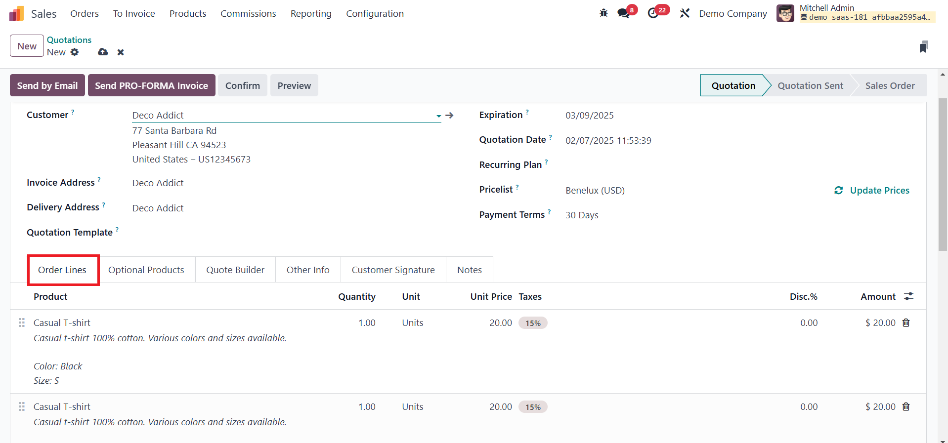The image size is (948, 443).
Task: Click the gear icon next to New
Action: pyautogui.click(x=75, y=52)
